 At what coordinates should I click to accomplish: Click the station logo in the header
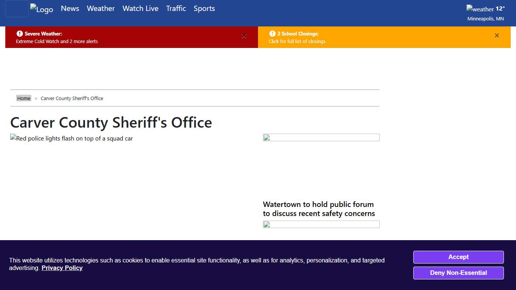click(42, 9)
